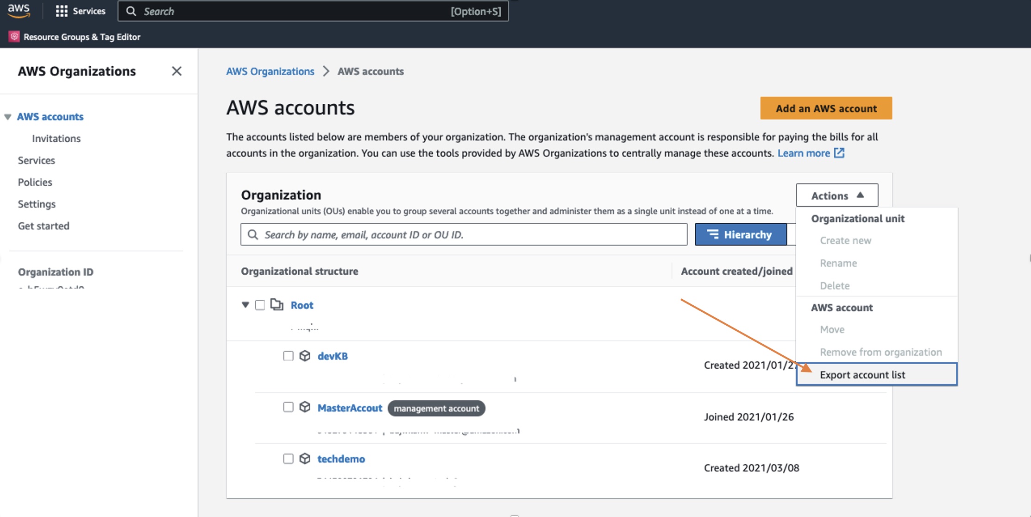1031x517 pixels.
Task: Click Account created/joined column header
Action: 736,271
